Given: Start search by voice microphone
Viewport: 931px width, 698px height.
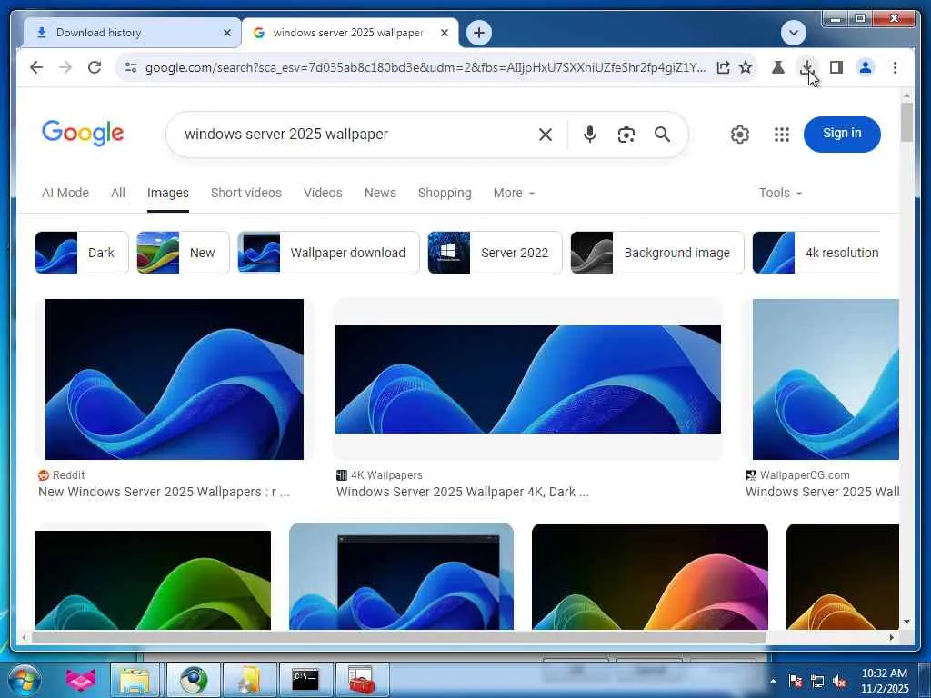Looking at the screenshot, I should pyautogui.click(x=589, y=135).
